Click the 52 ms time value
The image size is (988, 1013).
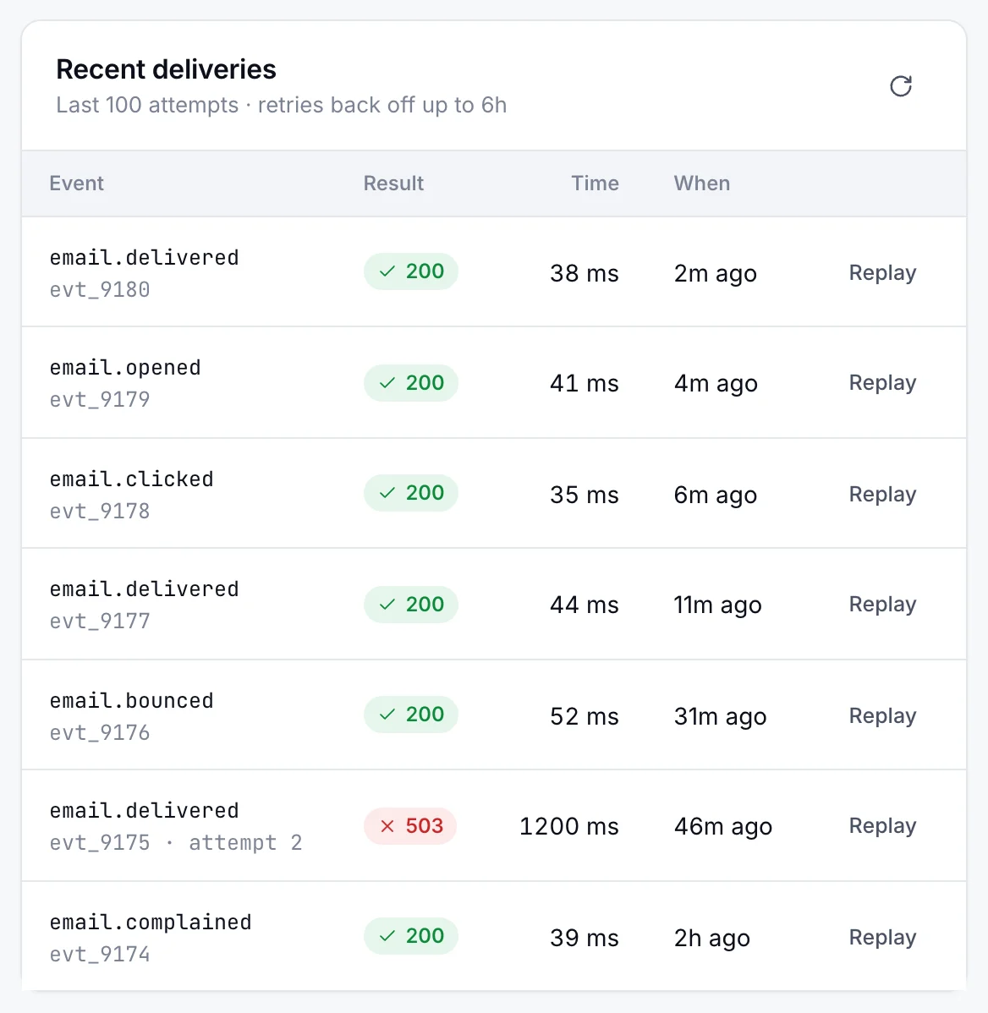tap(585, 716)
